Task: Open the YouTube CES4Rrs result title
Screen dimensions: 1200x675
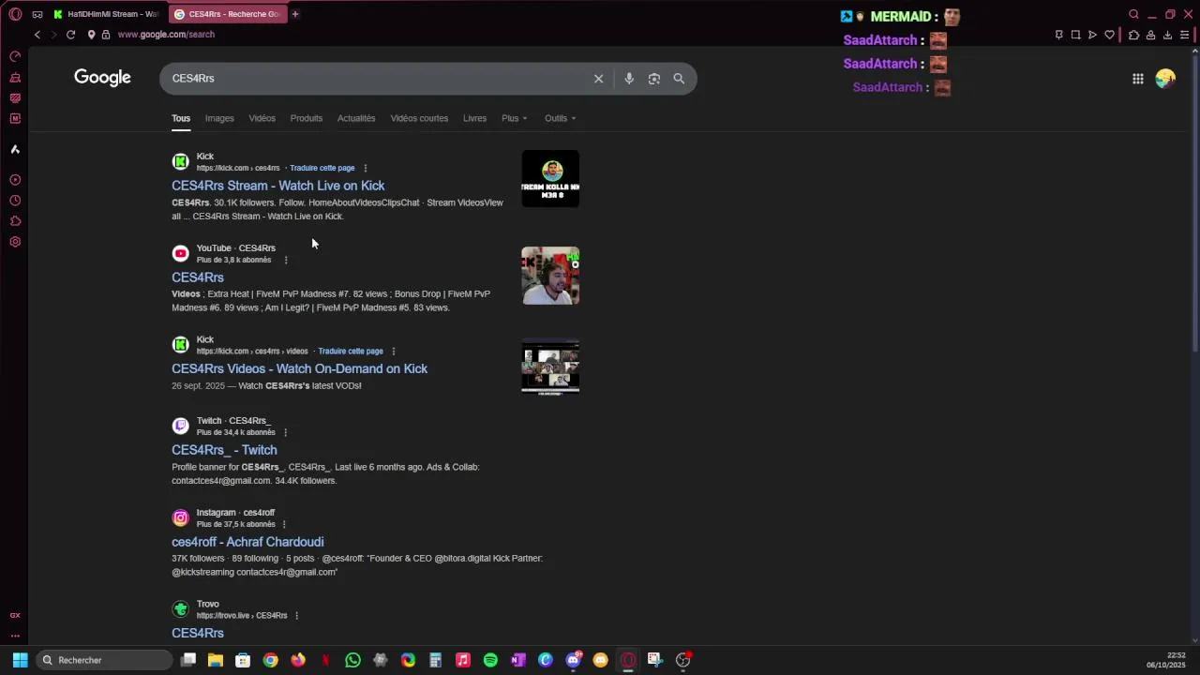Action: (x=198, y=277)
